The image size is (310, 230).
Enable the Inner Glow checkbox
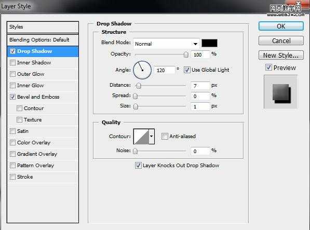[12, 86]
